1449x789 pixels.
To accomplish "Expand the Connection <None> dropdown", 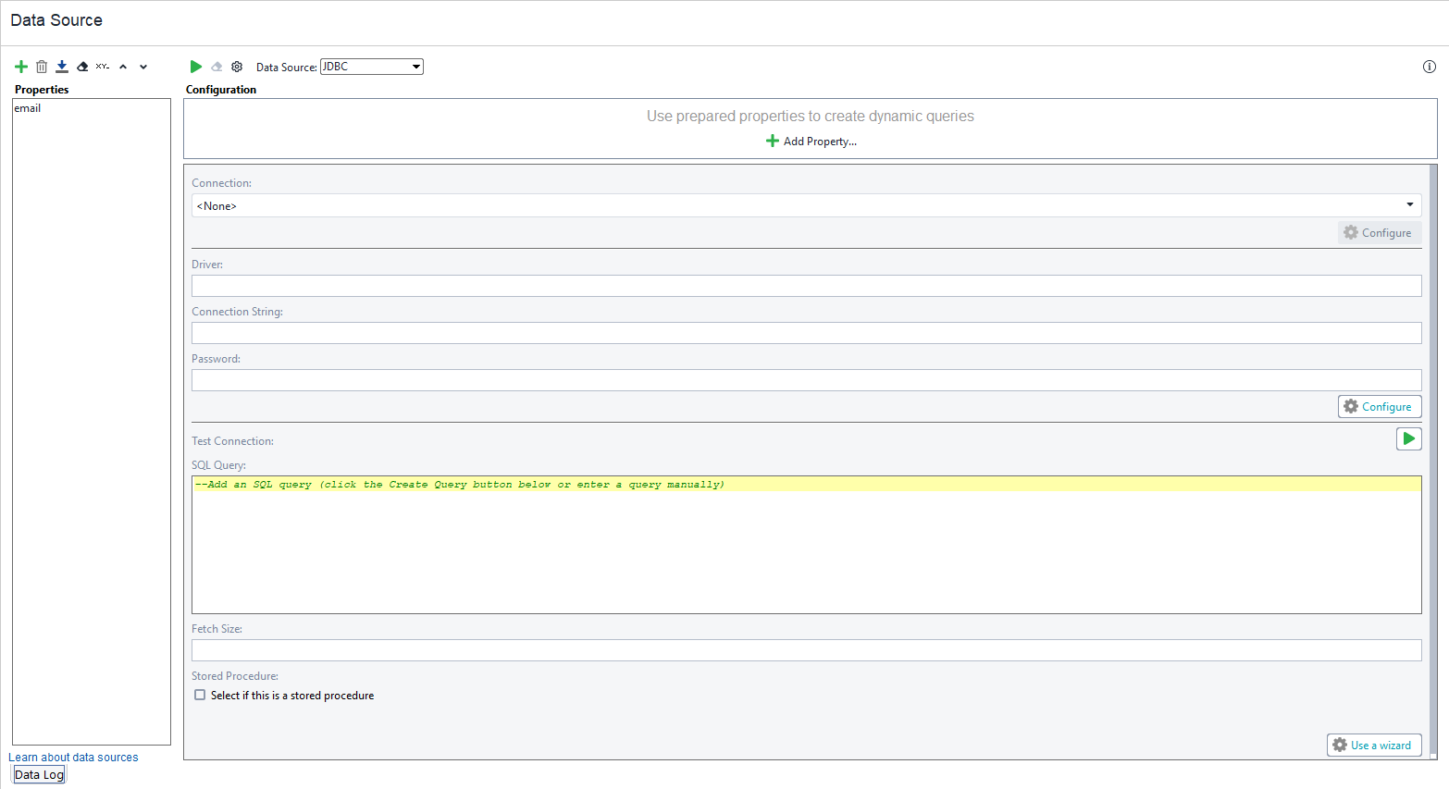I will (x=1410, y=204).
